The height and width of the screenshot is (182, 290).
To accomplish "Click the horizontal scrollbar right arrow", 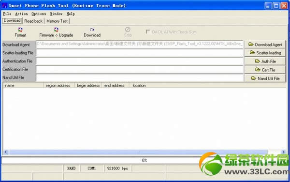I will tap(284, 152).
